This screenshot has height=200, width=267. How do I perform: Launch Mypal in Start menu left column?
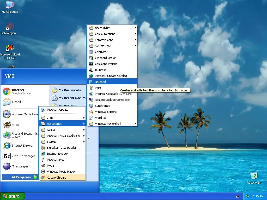coord(20,125)
